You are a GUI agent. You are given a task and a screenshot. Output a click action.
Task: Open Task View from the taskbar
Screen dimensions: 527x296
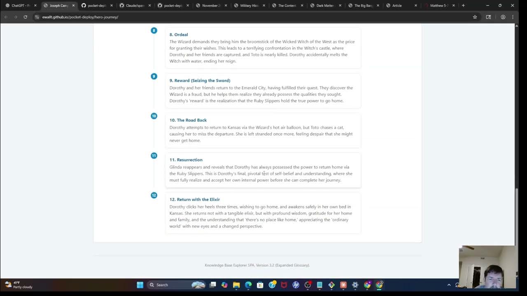pyautogui.click(x=213, y=285)
